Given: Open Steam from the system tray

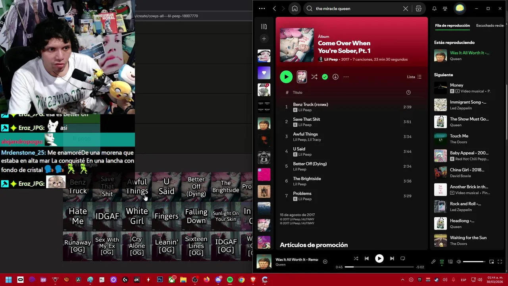Looking at the screenshot, I should pos(436,280).
